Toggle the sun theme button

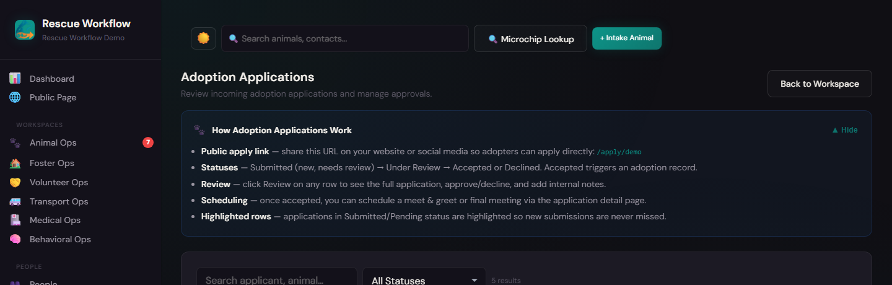203,38
